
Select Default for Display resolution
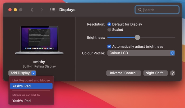tap(109, 24)
